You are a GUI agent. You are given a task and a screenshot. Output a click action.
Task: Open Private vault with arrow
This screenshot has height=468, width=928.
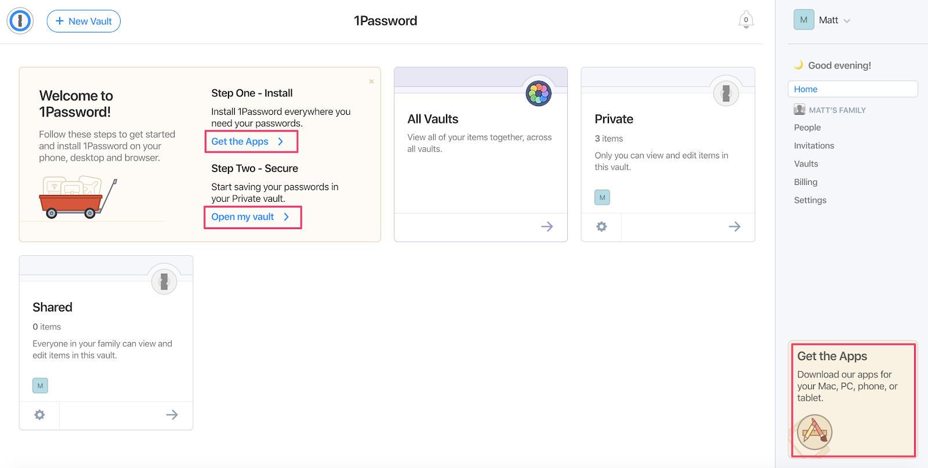coord(734,227)
